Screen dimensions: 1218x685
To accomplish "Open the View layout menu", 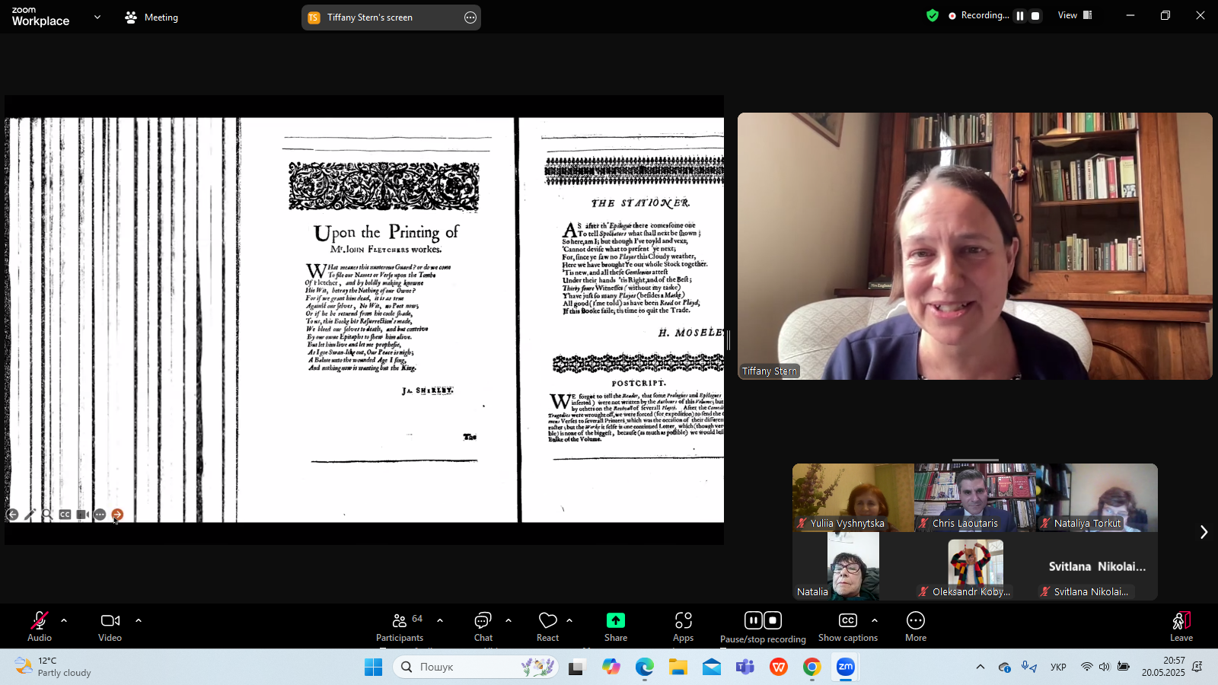I will 1074,15.
